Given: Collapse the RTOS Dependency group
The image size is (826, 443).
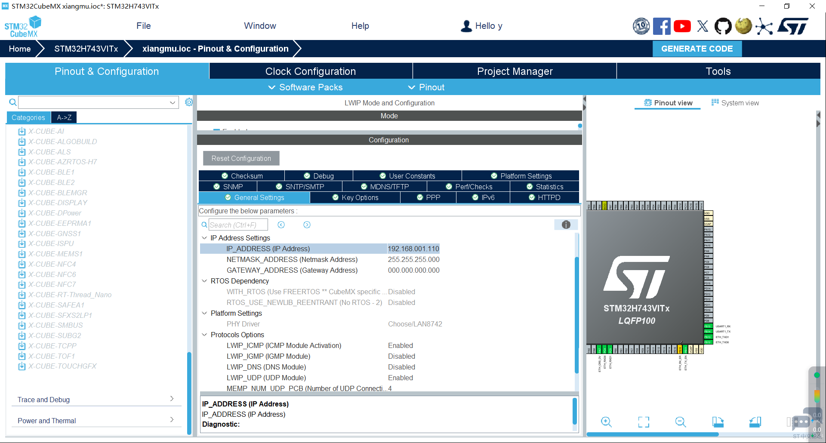Looking at the screenshot, I should coord(204,281).
